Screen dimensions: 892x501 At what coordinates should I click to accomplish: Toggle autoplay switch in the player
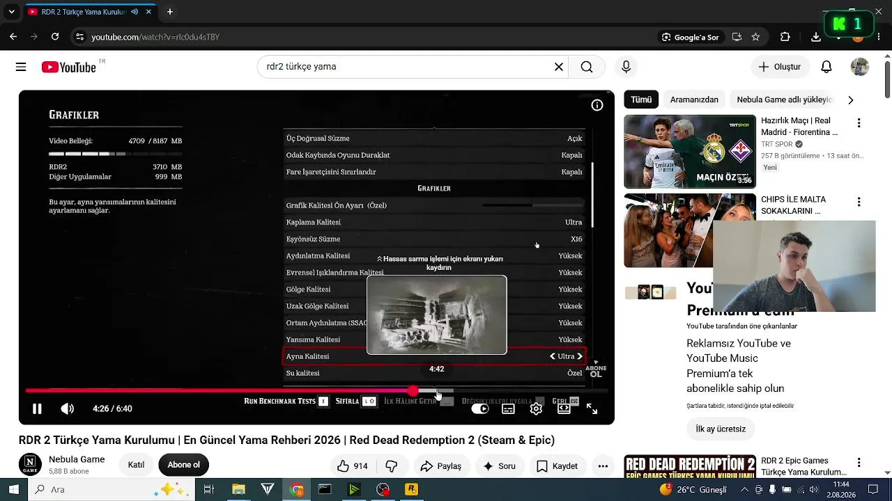[x=480, y=409]
